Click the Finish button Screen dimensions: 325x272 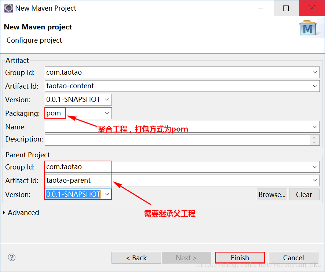tap(240, 258)
